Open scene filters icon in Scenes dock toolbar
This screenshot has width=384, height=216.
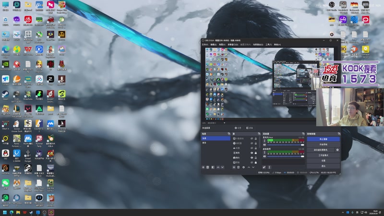213,167
